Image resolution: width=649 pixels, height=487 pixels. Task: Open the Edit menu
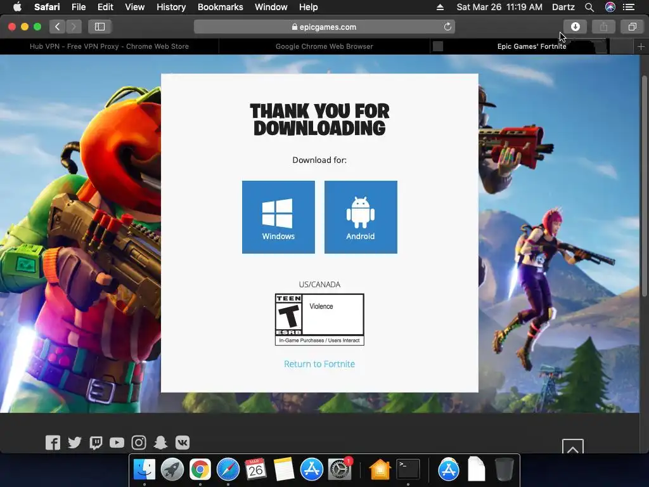[105, 7]
